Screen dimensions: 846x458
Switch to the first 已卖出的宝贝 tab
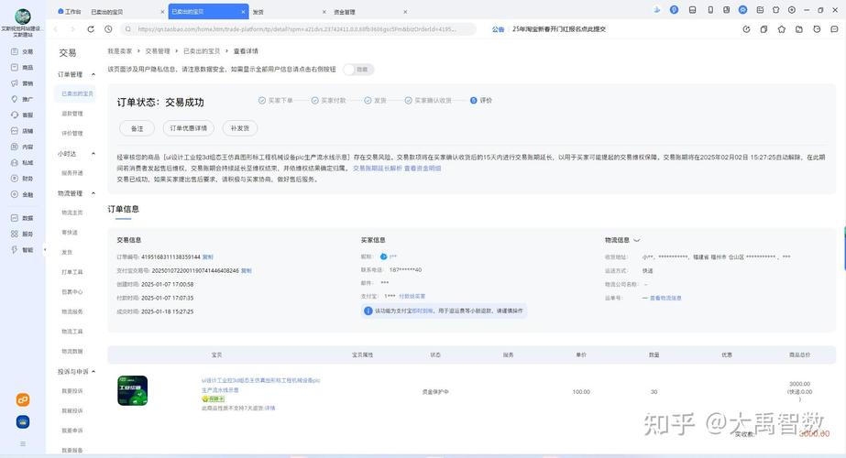107,11
